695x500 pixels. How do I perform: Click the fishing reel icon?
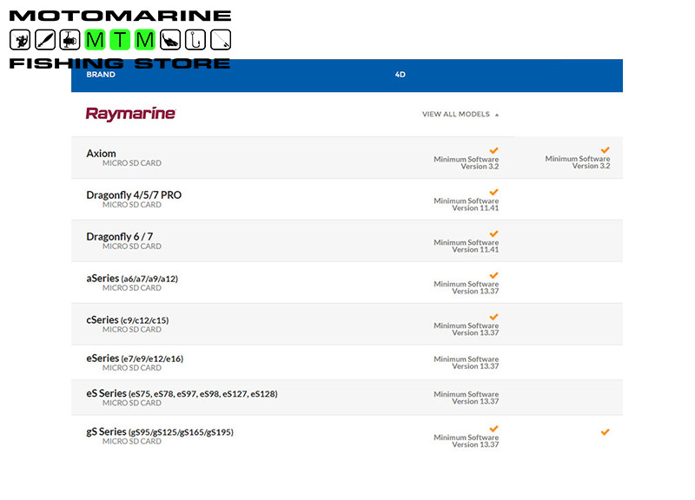(70, 40)
